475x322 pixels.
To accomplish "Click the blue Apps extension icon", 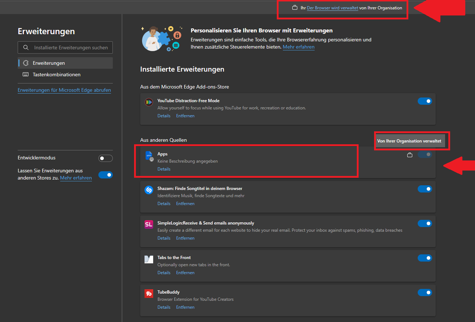I will pos(149,156).
